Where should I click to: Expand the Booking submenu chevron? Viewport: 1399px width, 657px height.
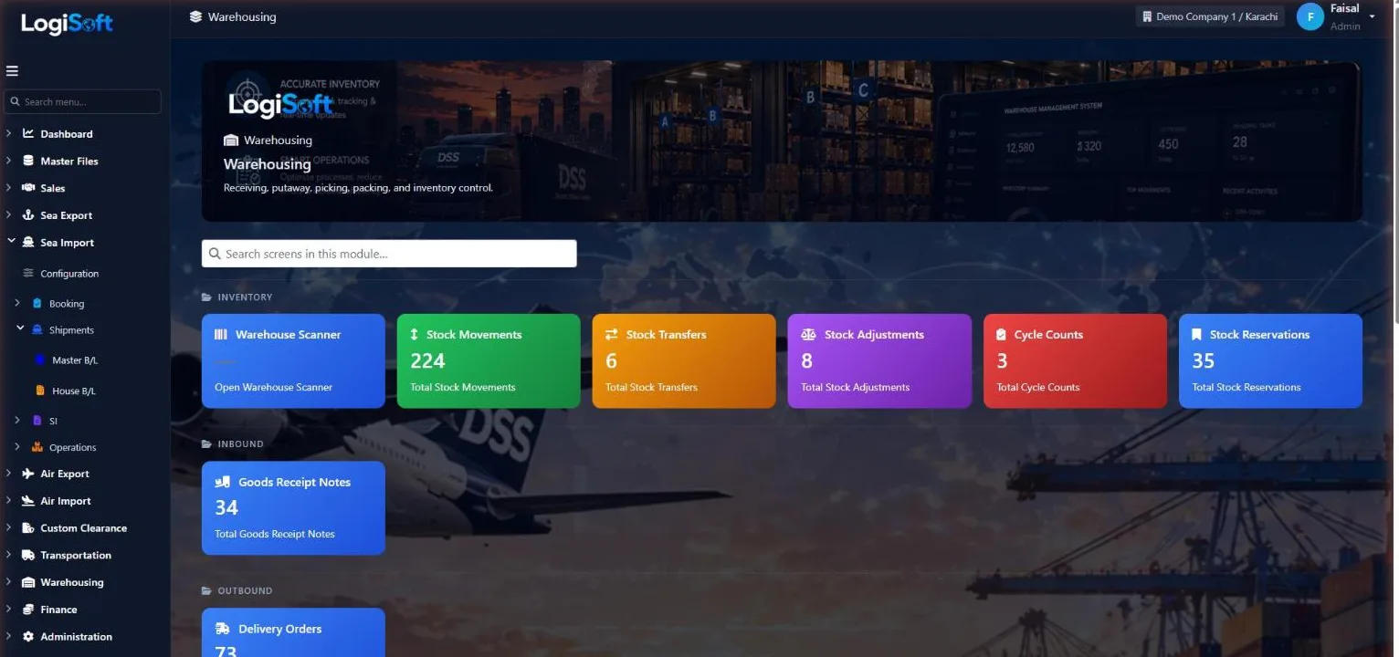pos(17,302)
